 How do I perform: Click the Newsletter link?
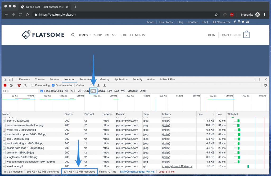[222, 22]
